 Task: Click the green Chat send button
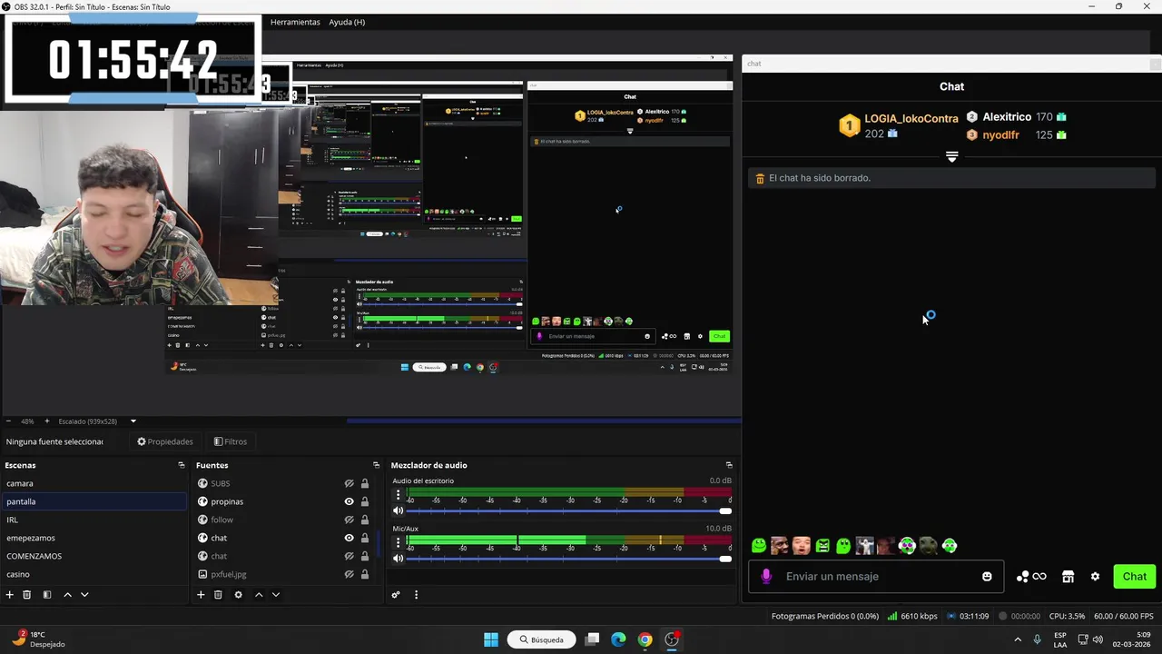(x=1134, y=577)
